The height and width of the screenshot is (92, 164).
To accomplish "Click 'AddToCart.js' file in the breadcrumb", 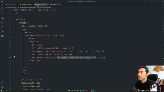I will tap(23, 7).
